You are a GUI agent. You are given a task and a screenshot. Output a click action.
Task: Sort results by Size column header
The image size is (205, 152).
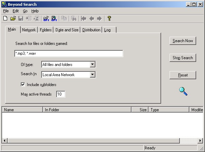click(140, 110)
